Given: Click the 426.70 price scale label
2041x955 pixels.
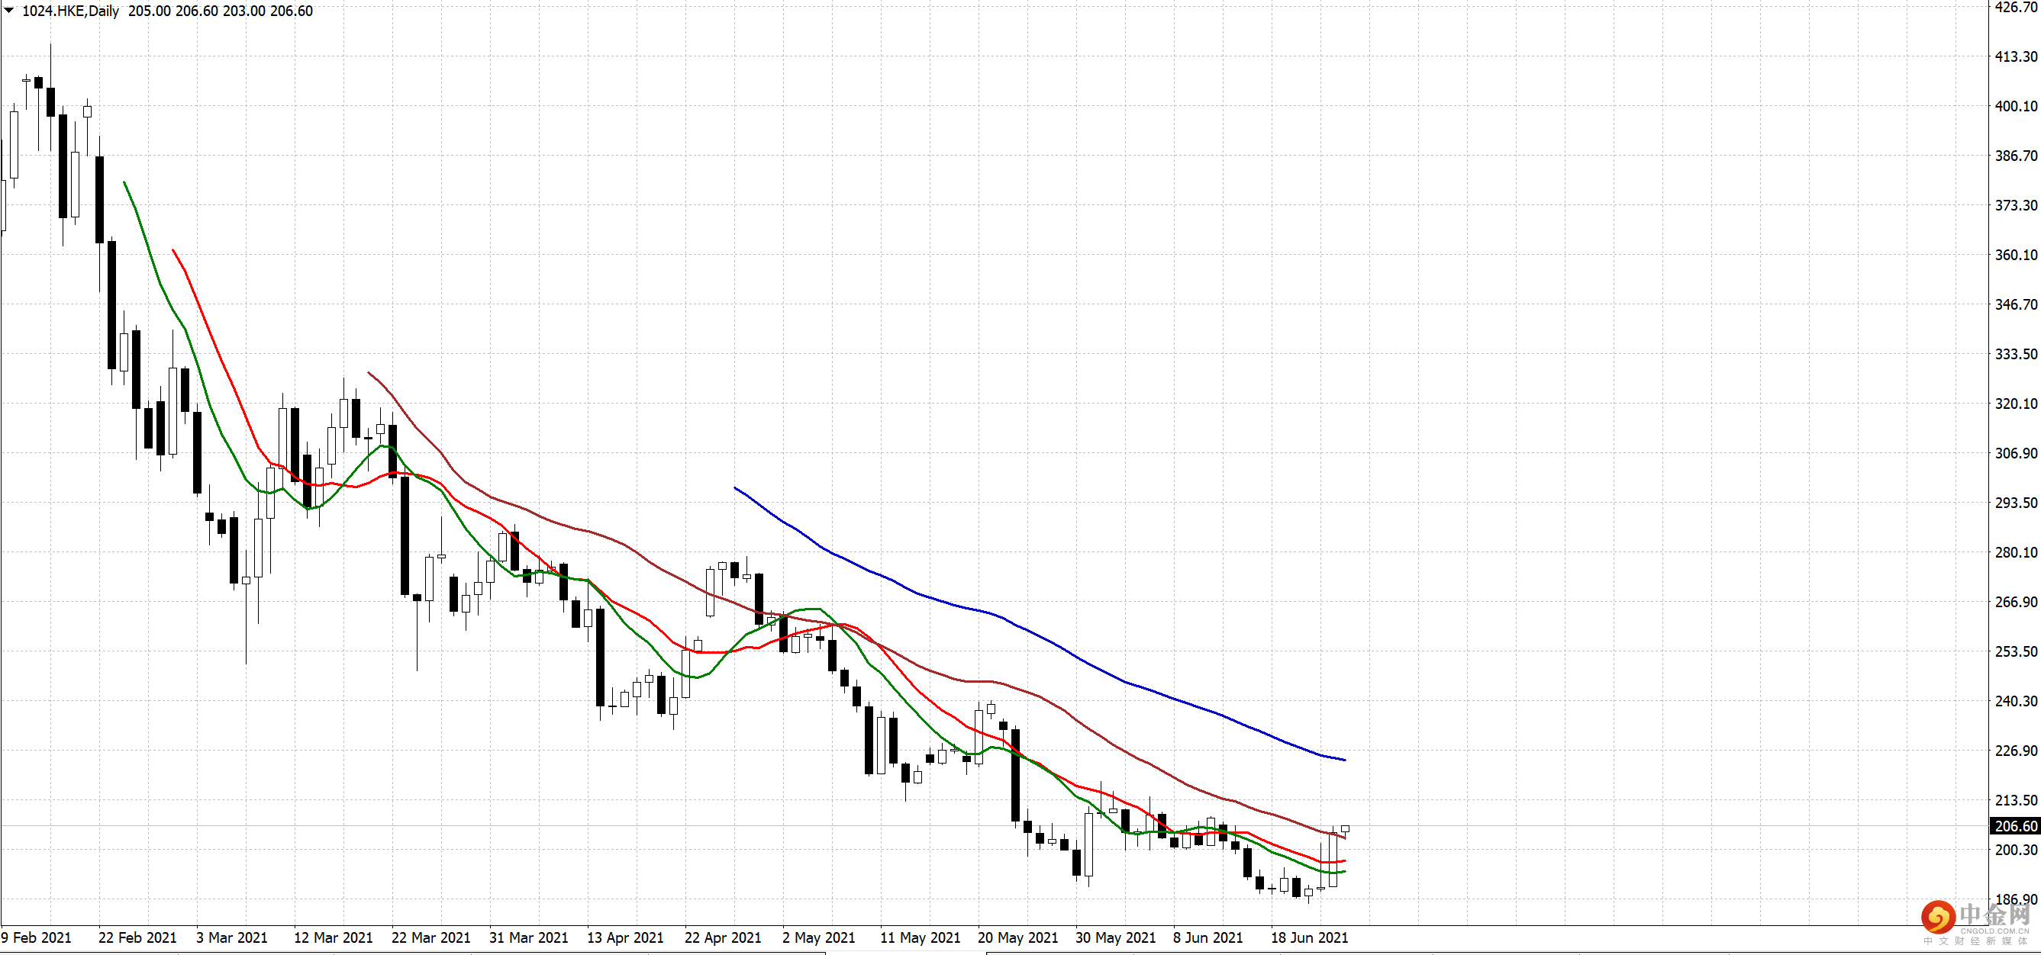Looking at the screenshot, I should click(x=2015, y=7).
